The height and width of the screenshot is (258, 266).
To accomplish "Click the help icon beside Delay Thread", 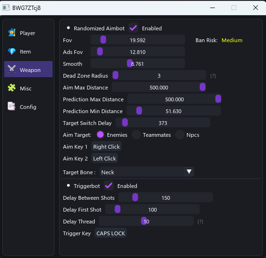I will tap(200, 222).
